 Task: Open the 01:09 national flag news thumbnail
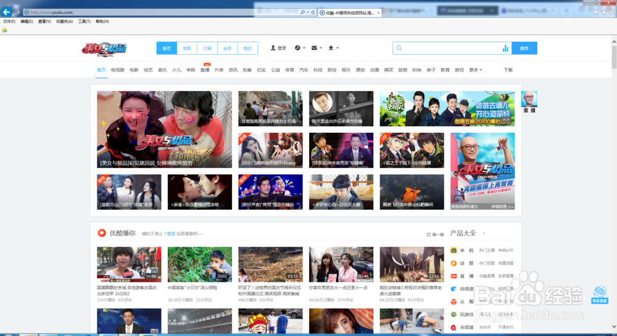click(x=129, y=264)
